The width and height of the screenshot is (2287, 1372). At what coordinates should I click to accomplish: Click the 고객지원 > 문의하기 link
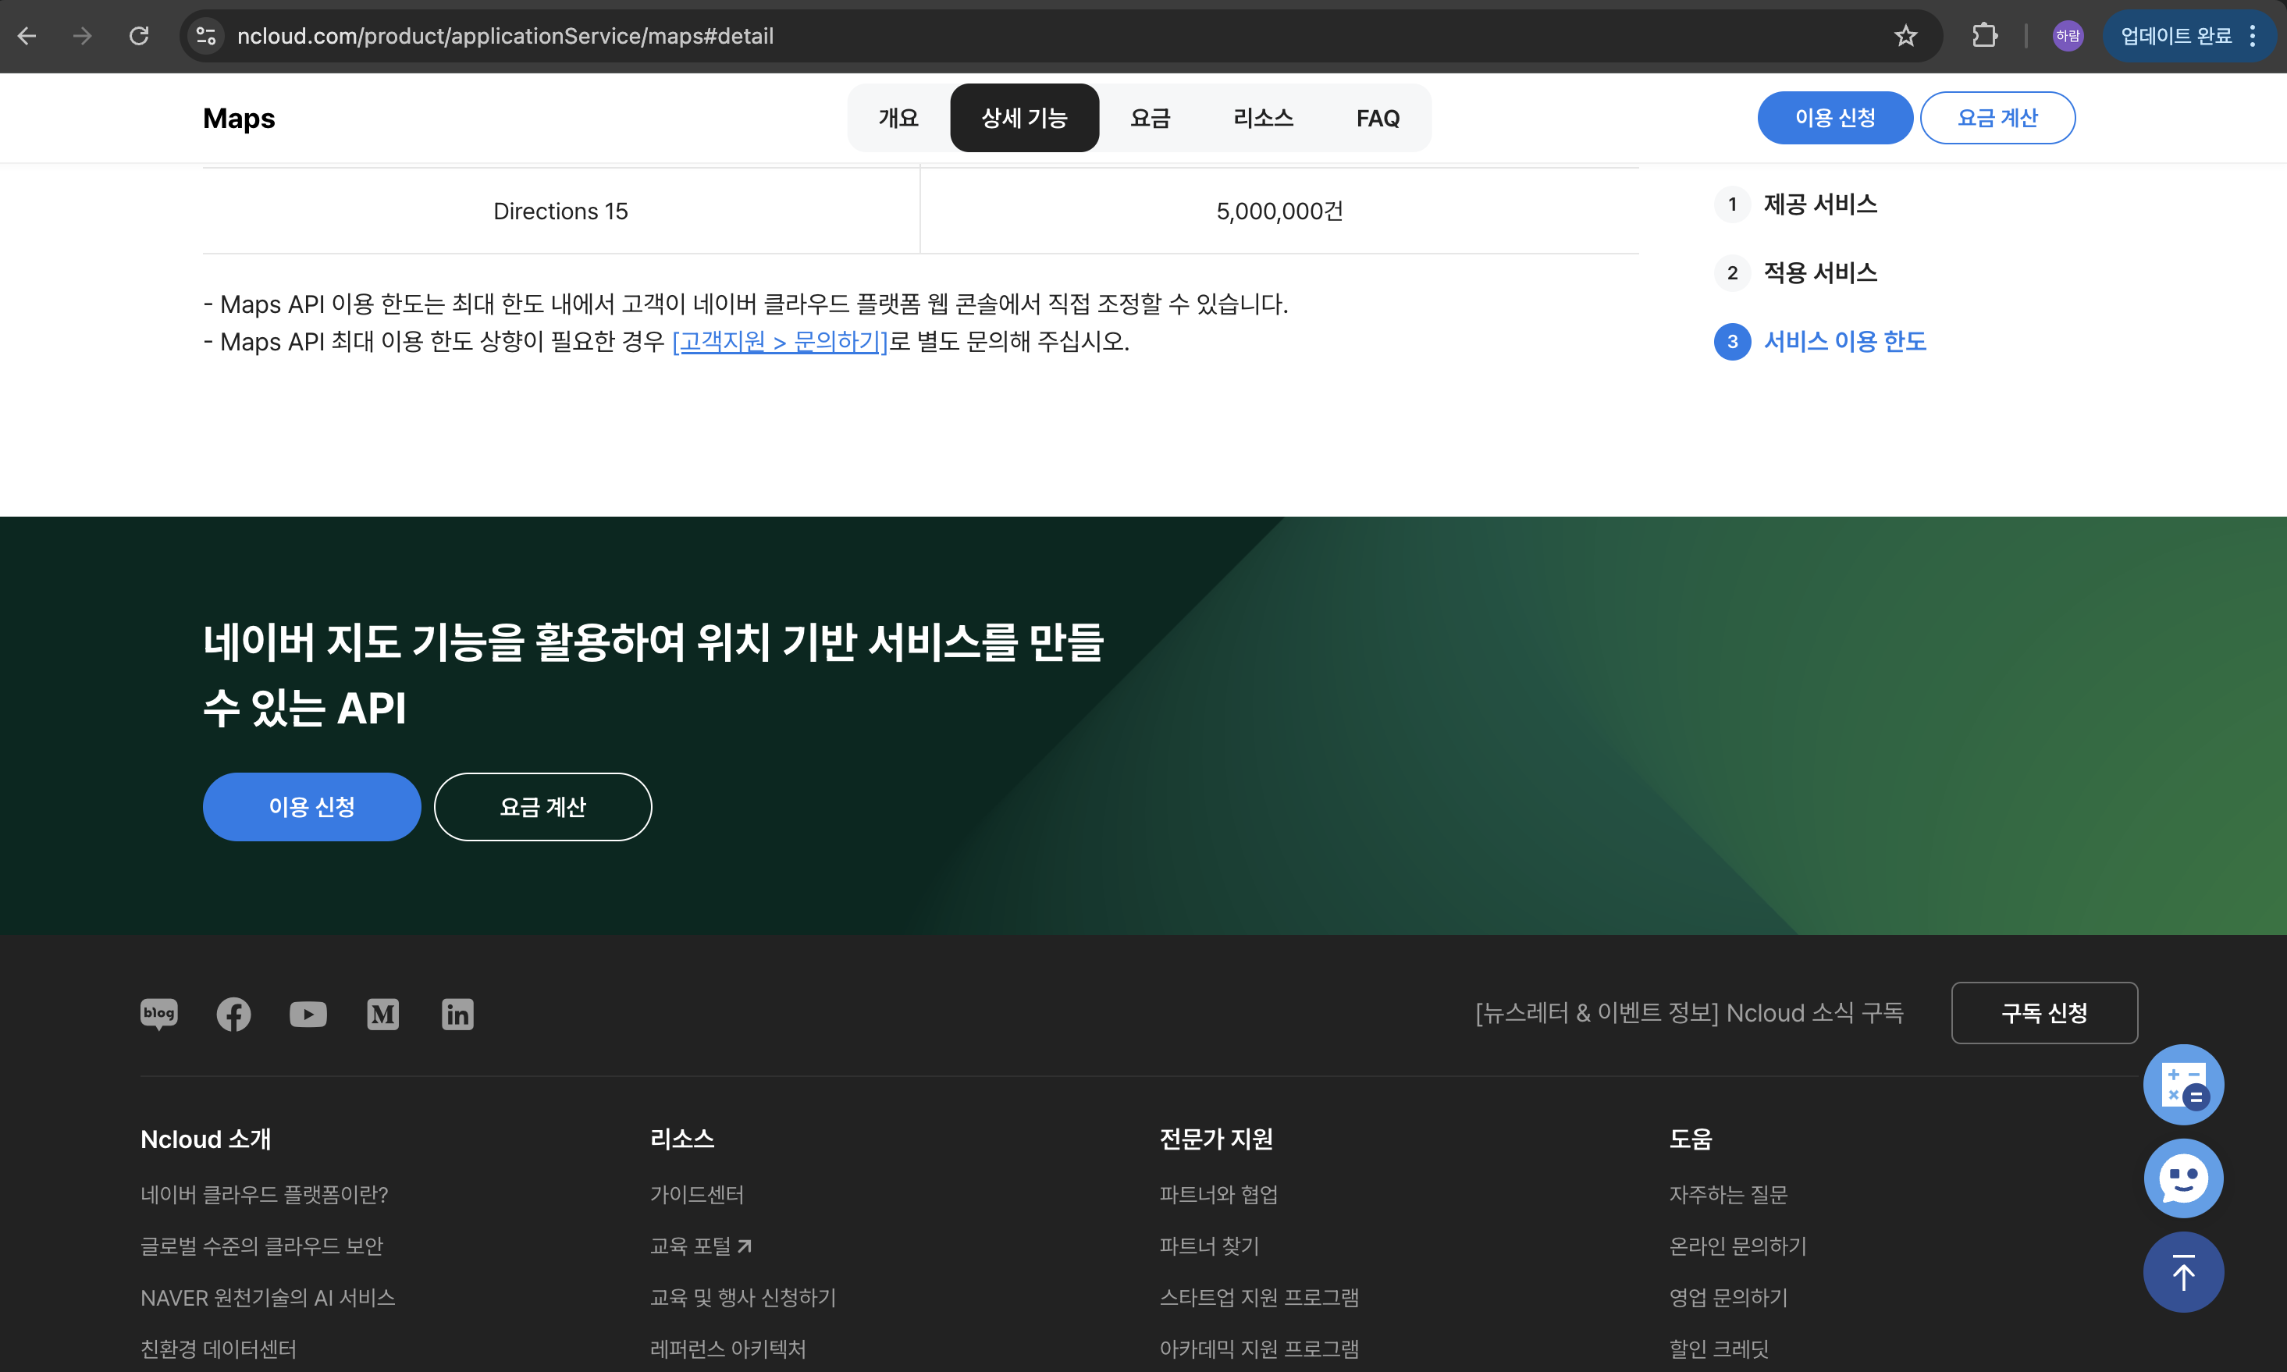[779, 341]
